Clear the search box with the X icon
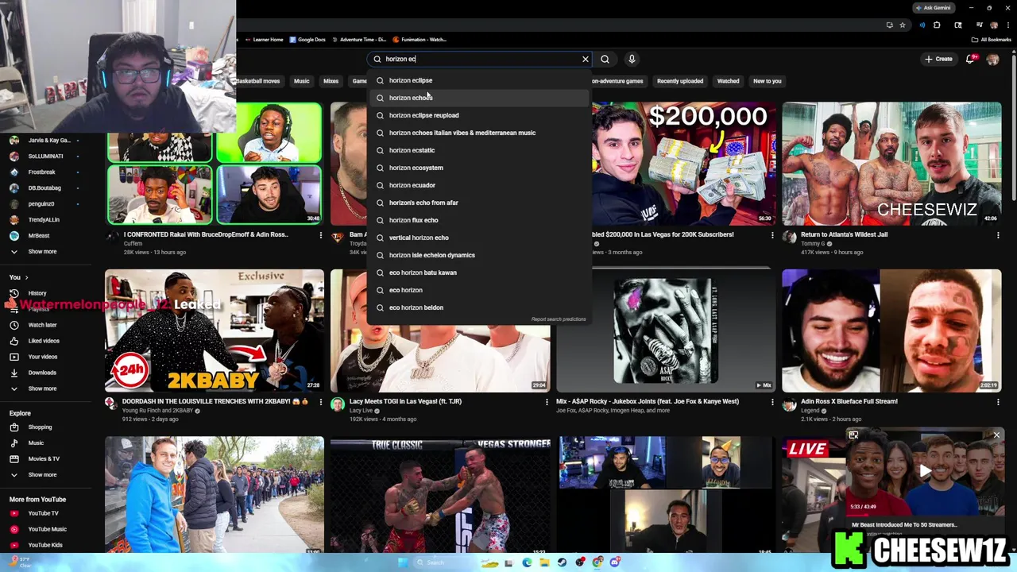 click(x=586, y=59)
